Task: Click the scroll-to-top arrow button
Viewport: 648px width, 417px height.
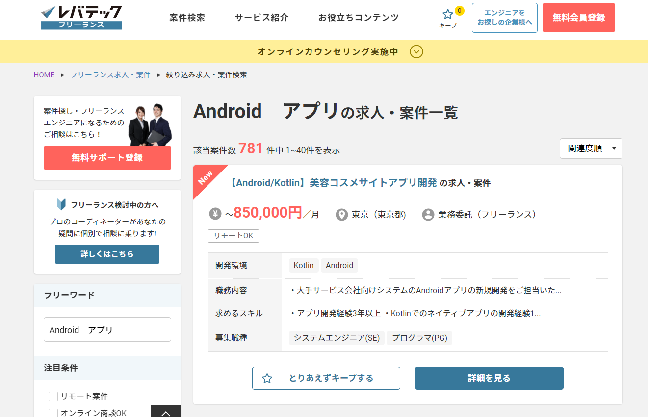Action: [166, 412]
